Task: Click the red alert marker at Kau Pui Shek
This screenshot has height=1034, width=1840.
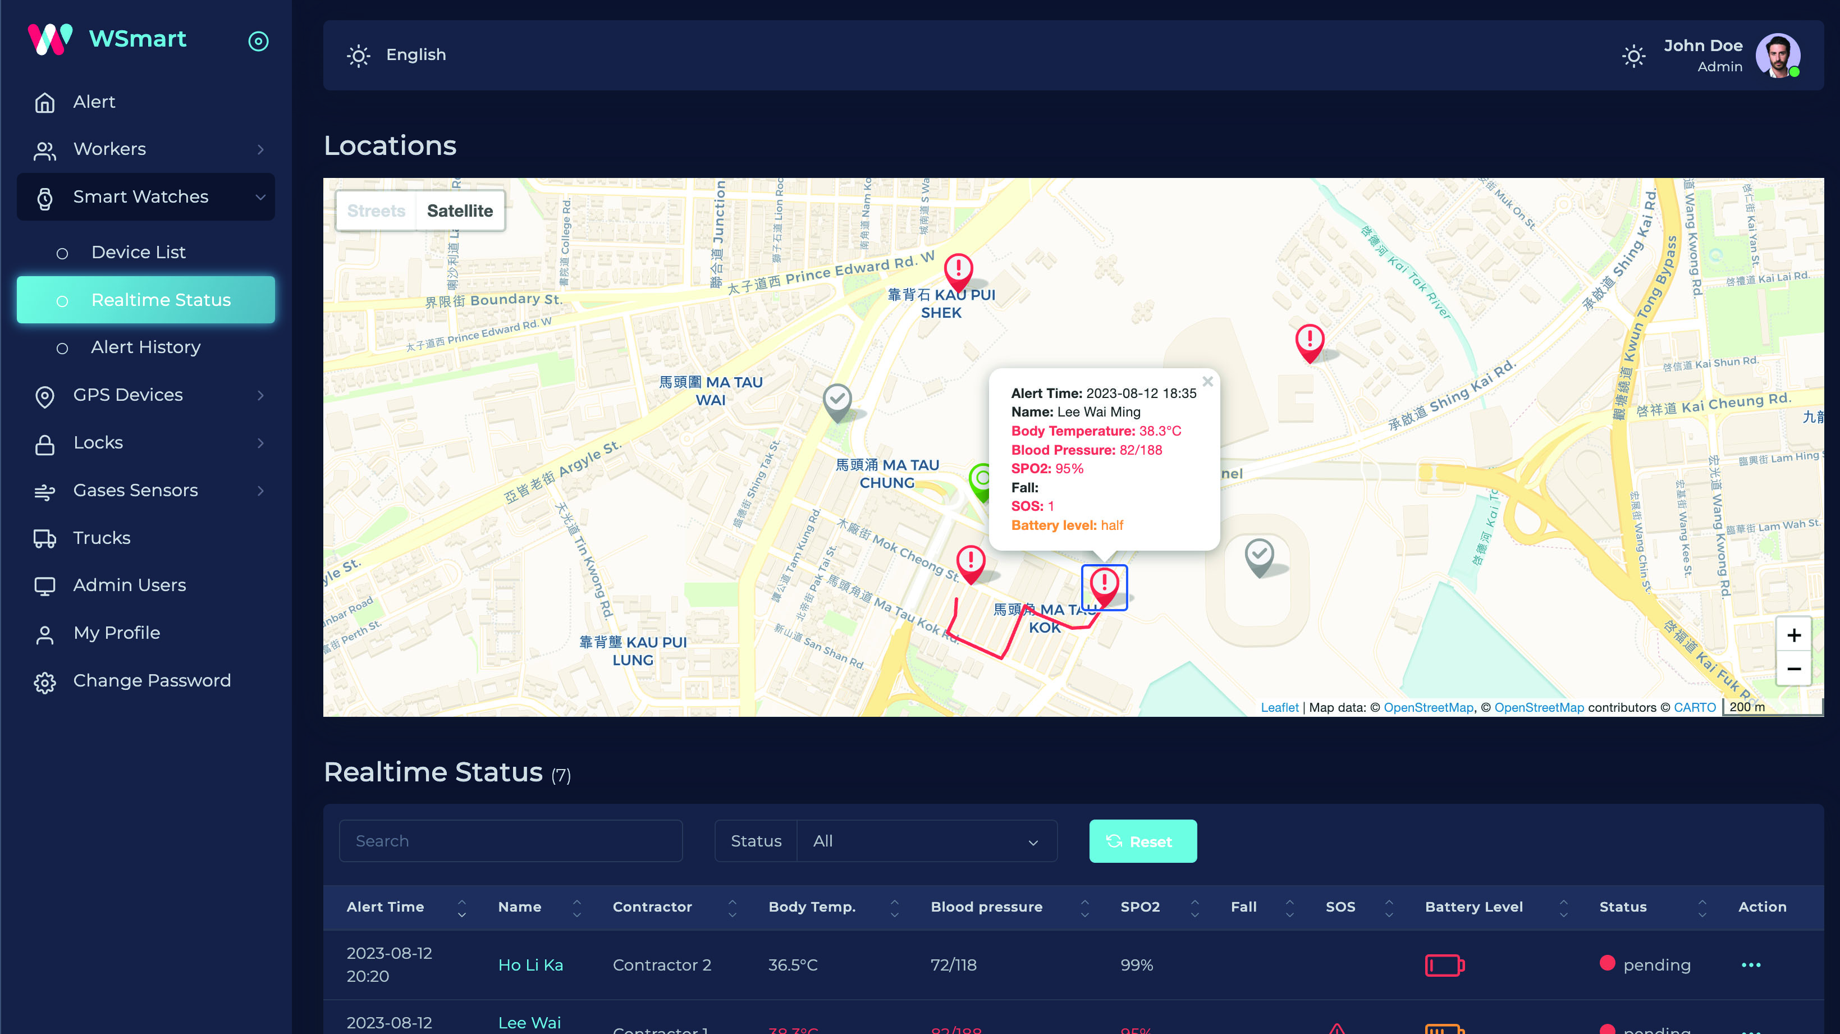Action: [x=959, y=273]
